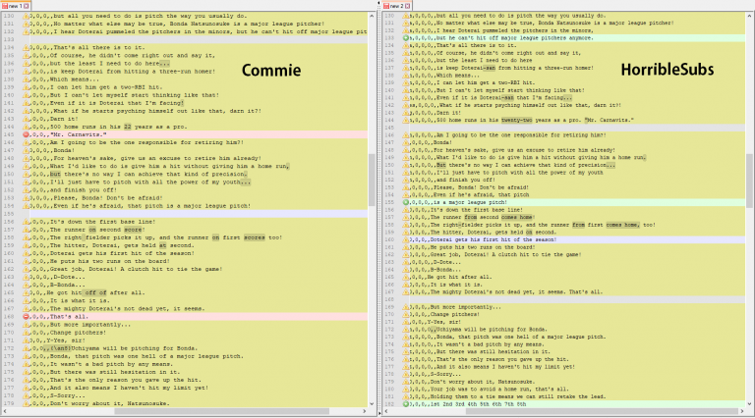Click the red removed-line marker beside 'That's all.' in left pane
The height and width of the screenshot is (418, 755).
point(26,317)
